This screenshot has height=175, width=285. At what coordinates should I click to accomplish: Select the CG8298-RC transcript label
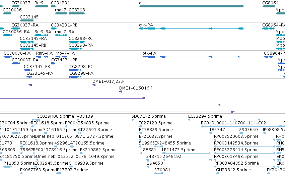point(81,39)
